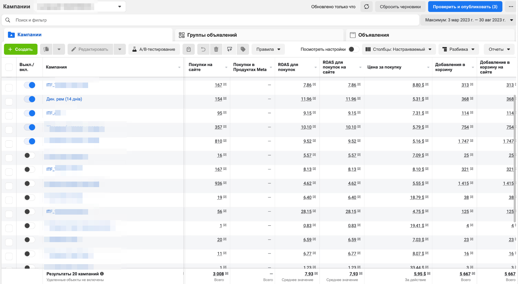
Task: Toggle the Посмотреть настройки switch
Action: tap(353, 49)
